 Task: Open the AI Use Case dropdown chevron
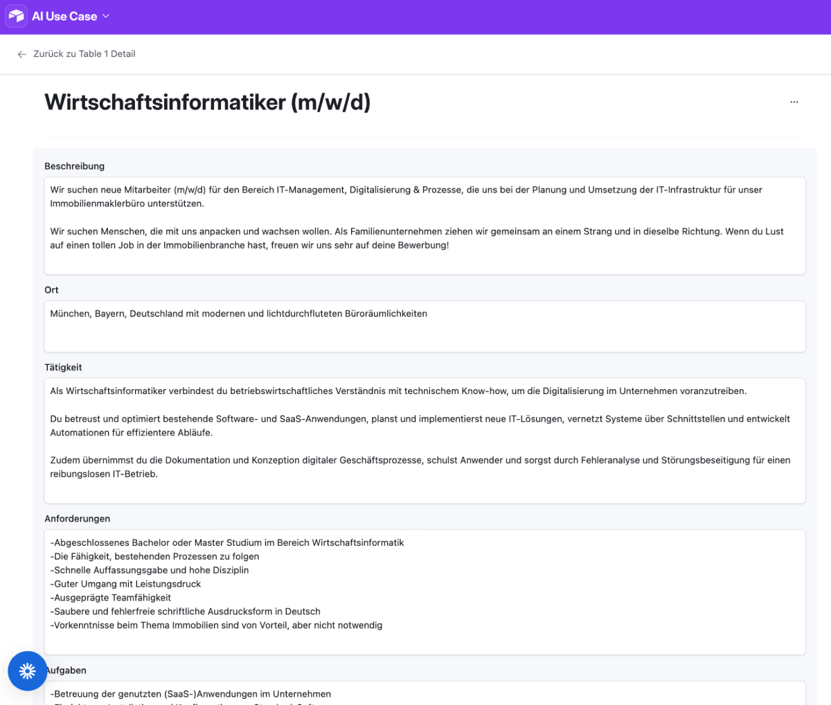tap(106, 16)
